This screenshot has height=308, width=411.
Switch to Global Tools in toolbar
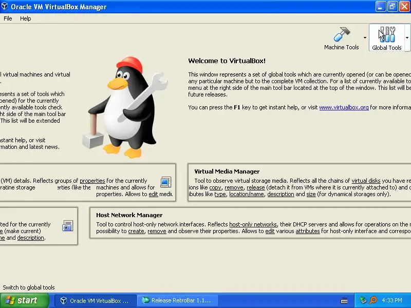[x=387, y=37]
